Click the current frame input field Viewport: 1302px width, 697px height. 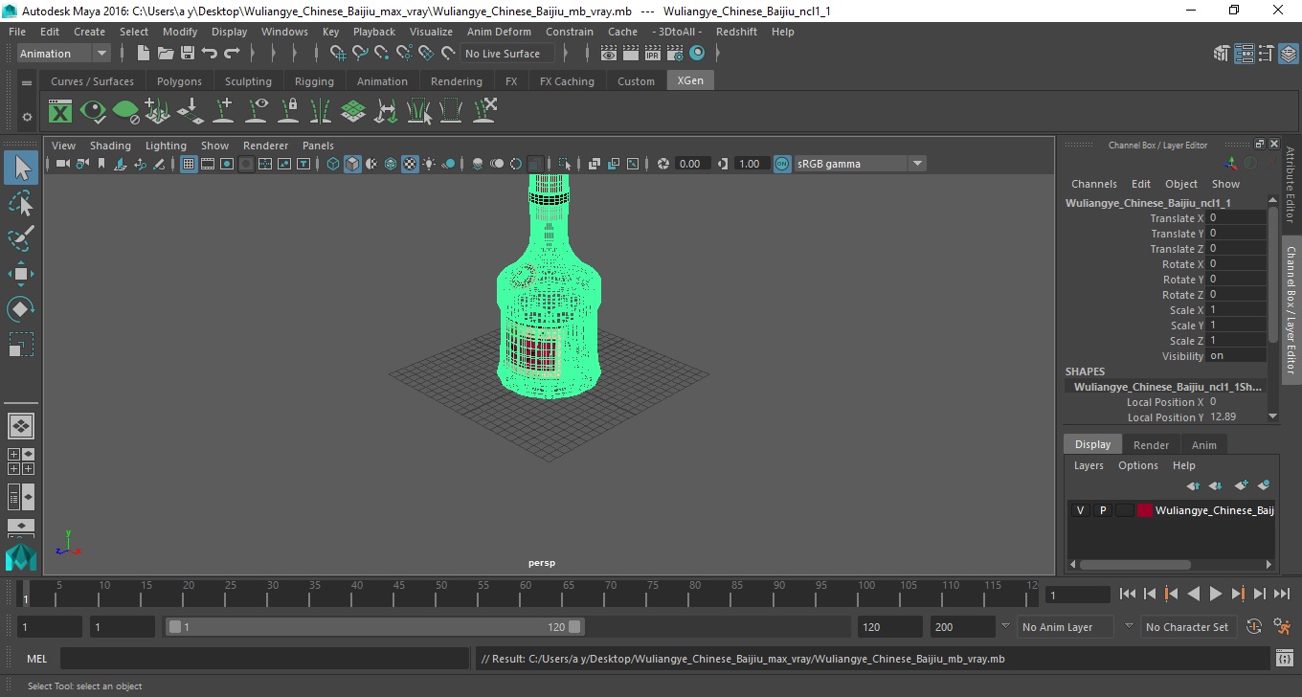pos(1077,595)
